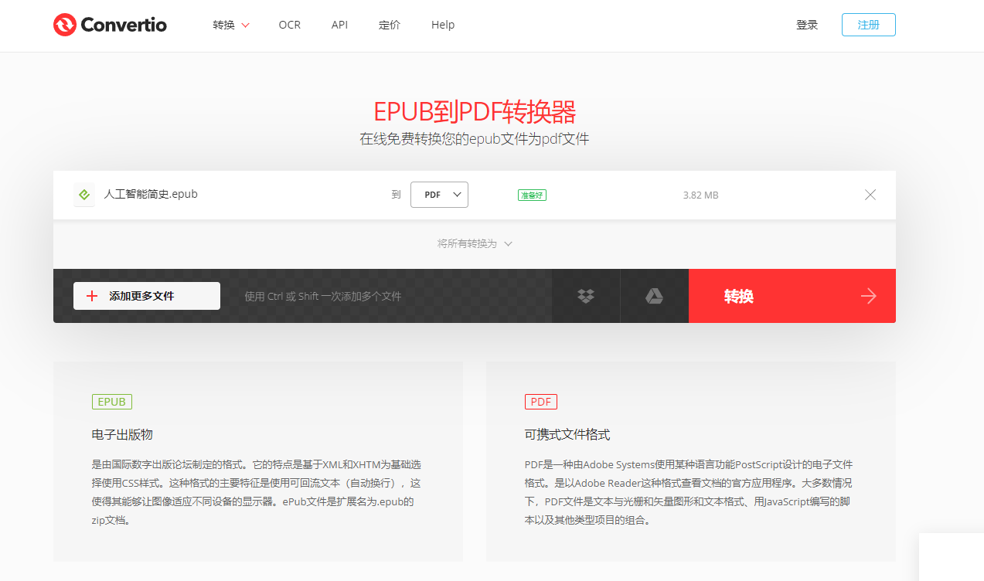The height and width of the screenshot is (581, 984).
Task: Click the 登录 login link
Action: (807, 25)
